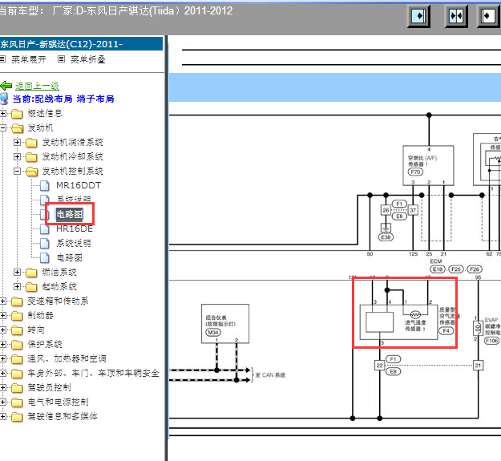
Task: Expand 驾驶员控制 node
Action: point(3,387)
